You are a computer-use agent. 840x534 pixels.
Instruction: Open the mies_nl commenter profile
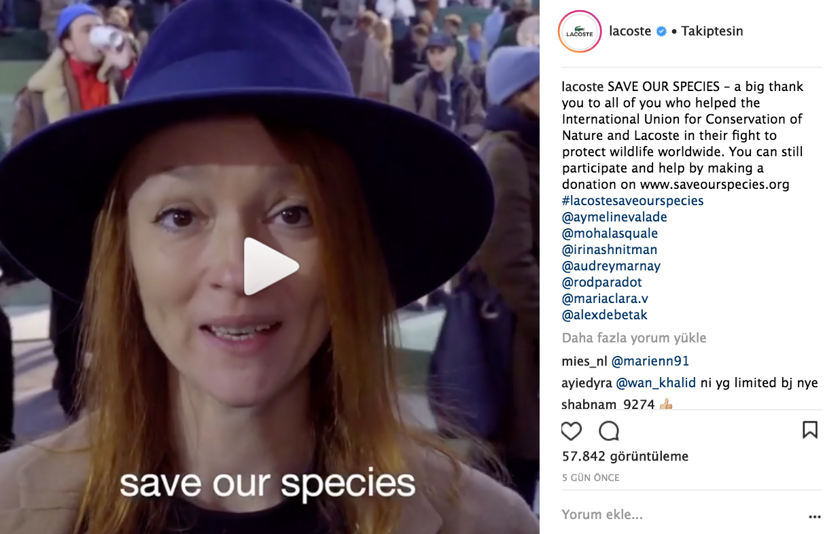click(584, 361)
